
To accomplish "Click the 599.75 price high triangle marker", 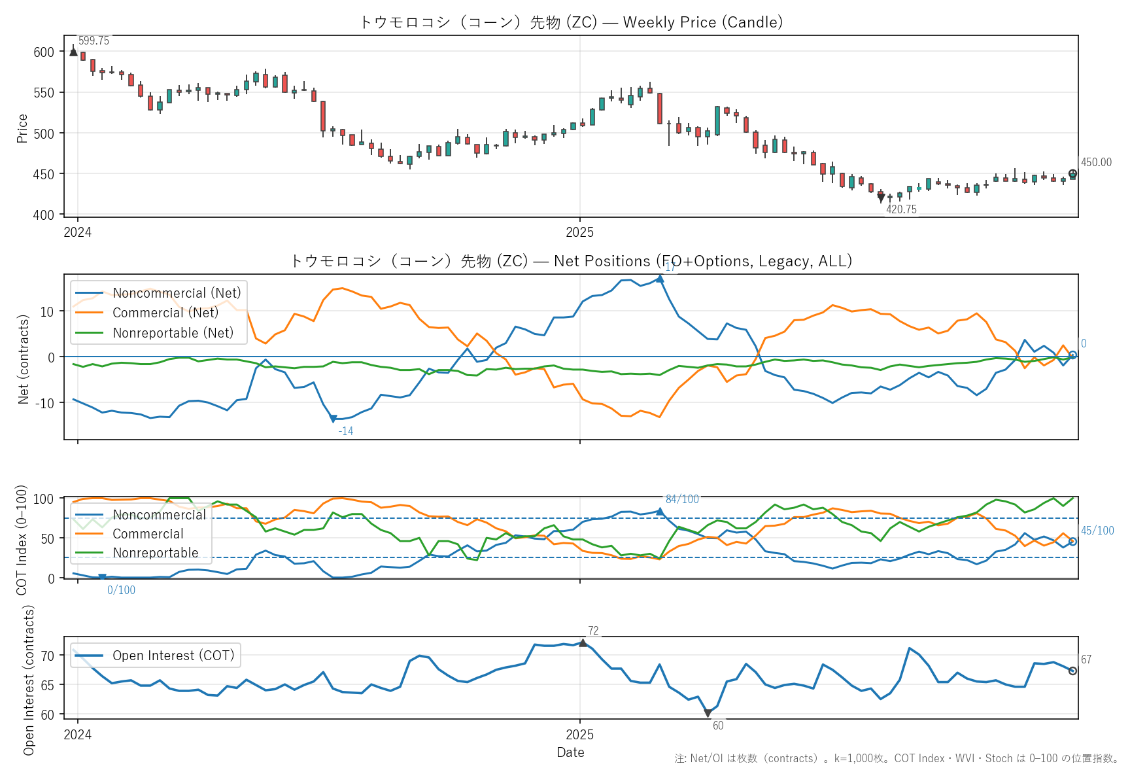I will (73, 52).
